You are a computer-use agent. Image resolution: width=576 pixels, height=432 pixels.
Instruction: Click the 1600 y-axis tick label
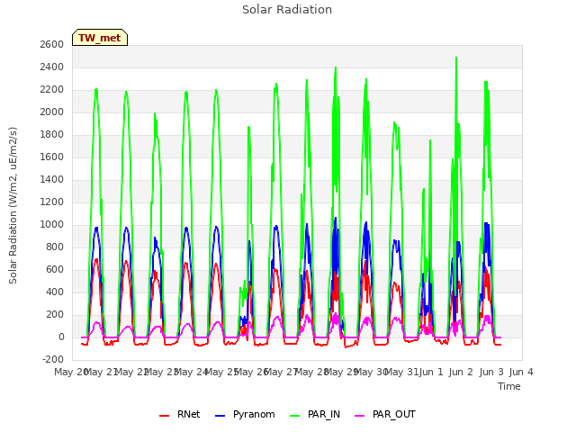click(x=52, y=157)
